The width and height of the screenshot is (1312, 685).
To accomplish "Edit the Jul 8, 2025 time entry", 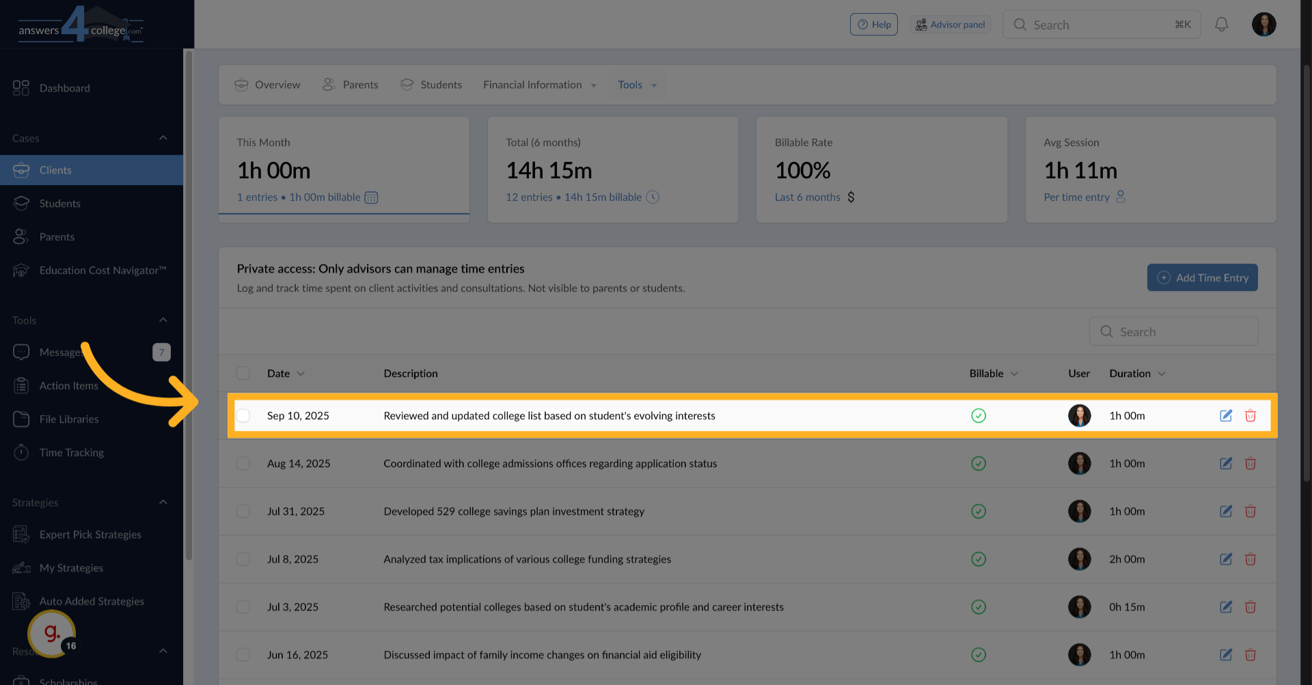I will 1226,559.
